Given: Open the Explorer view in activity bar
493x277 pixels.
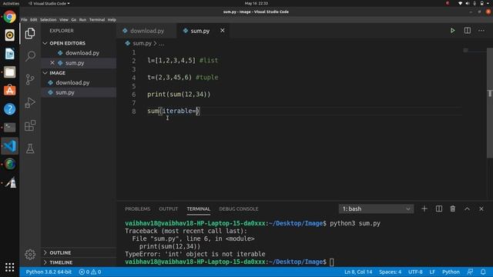Looking at the screenshot, I should pyautogui.click(x=30, y=33).
